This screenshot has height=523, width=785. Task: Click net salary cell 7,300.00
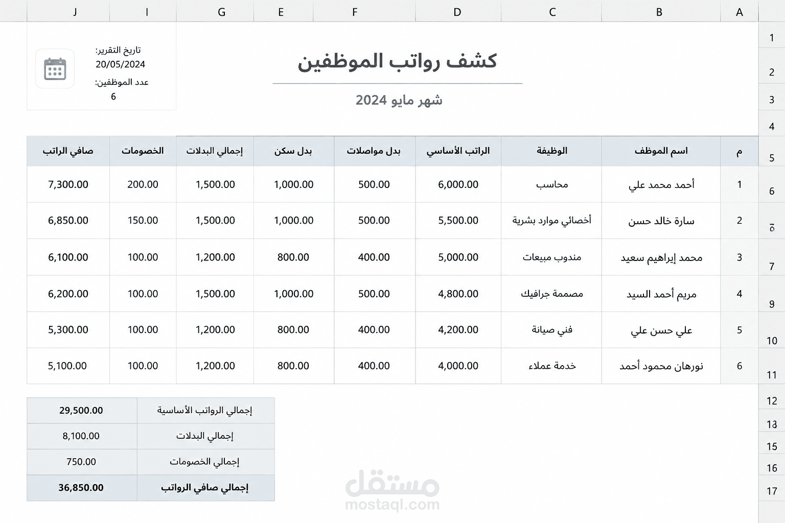[x=68, y=184]
